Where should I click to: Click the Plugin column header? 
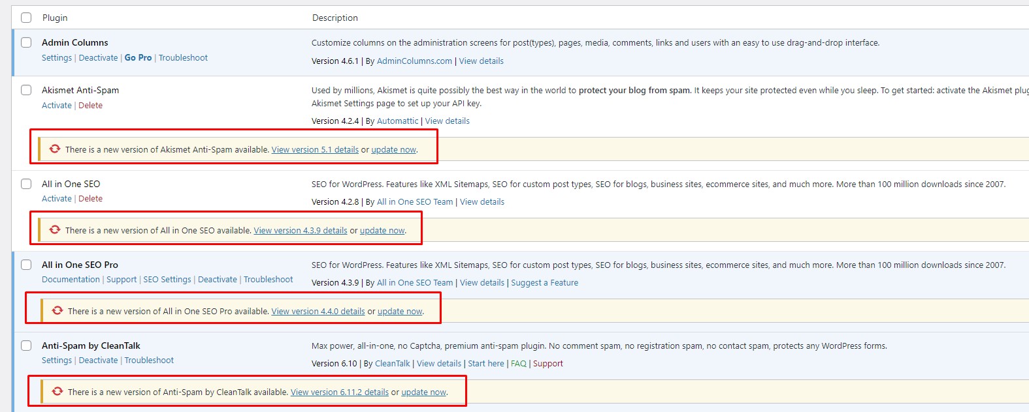[55, 18]
